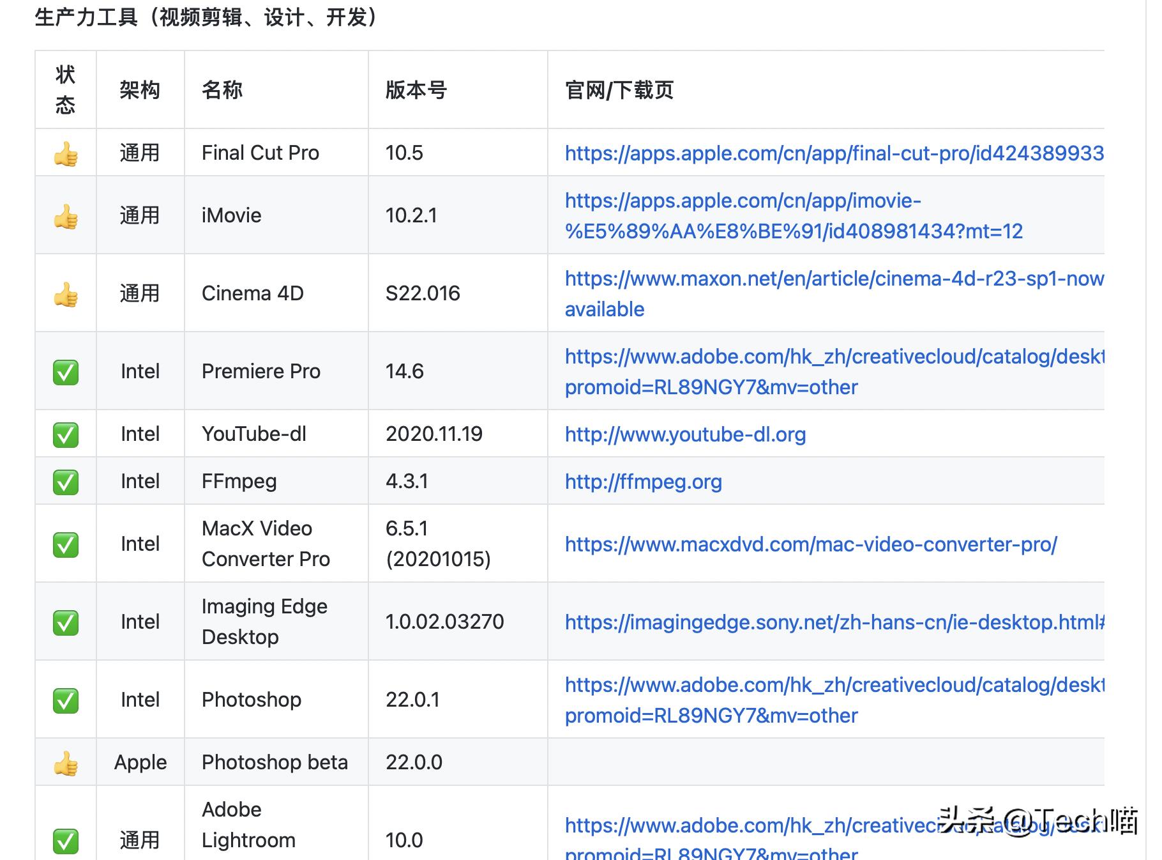This screenshot has height=860, width=1162.
Task: Open the youtube-dl.org website link
Action: (x=684, y=434)
